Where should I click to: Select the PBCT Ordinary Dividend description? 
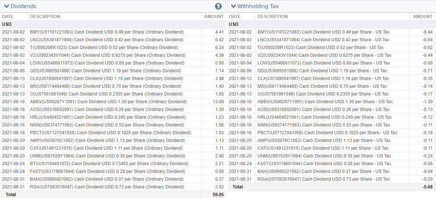[x=111, y=133]
